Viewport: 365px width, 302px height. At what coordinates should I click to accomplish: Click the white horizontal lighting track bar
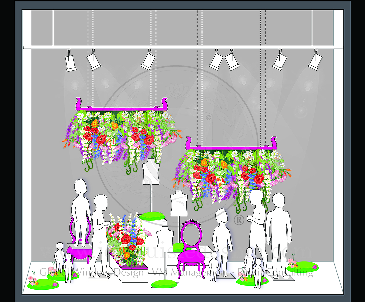182,47
